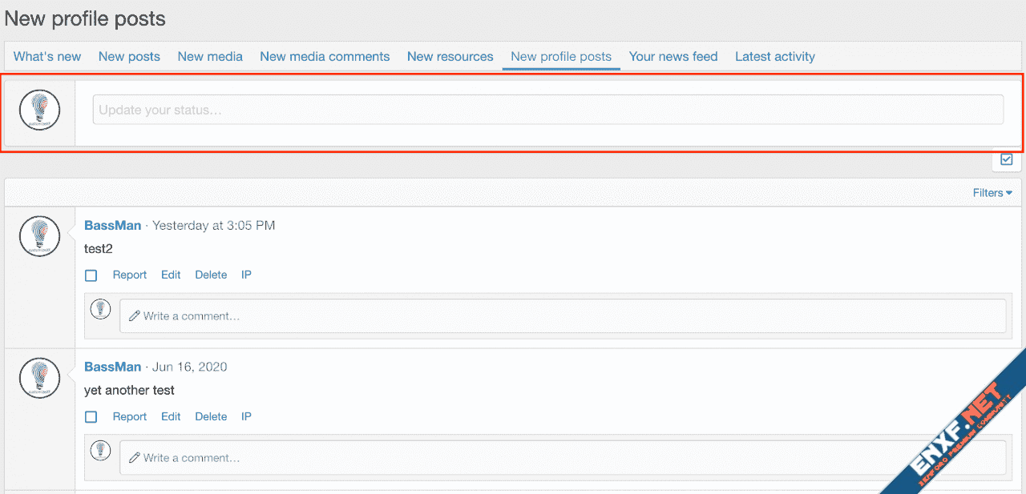This screenshot has height=494, width=1026.
Task: Tick the checkbox on 'yet another test' post
Action: pyautogui.click(x=91, y=417)
